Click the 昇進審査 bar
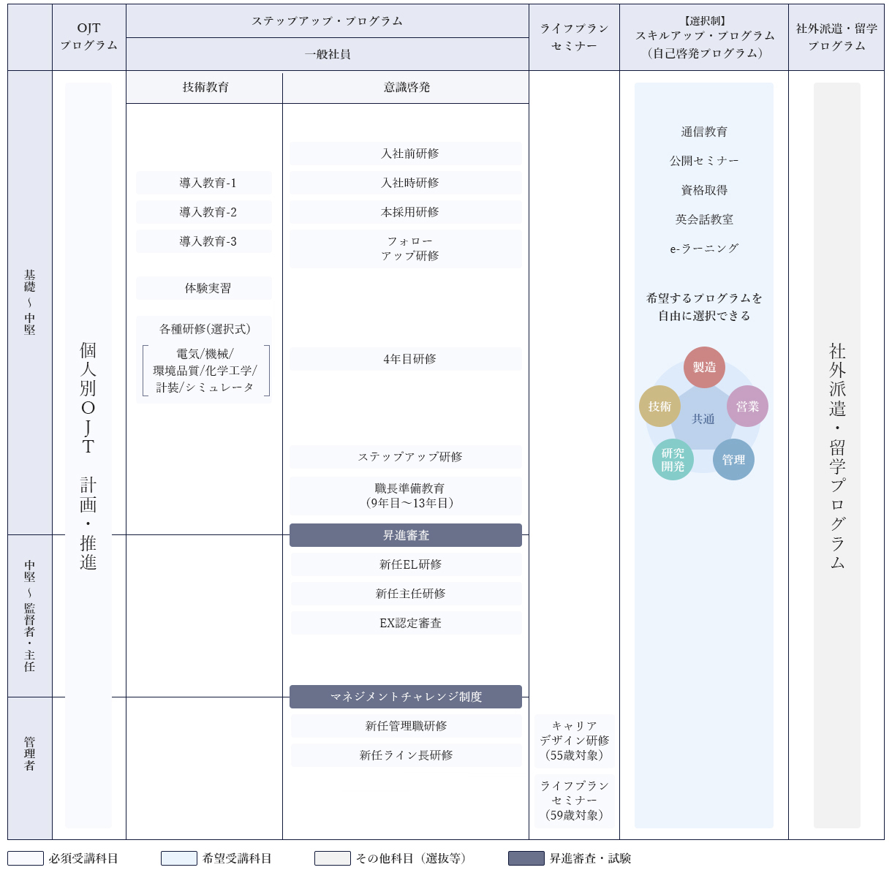Image resolution: width=892 pixels, height=870 pixels. point(407,535)
